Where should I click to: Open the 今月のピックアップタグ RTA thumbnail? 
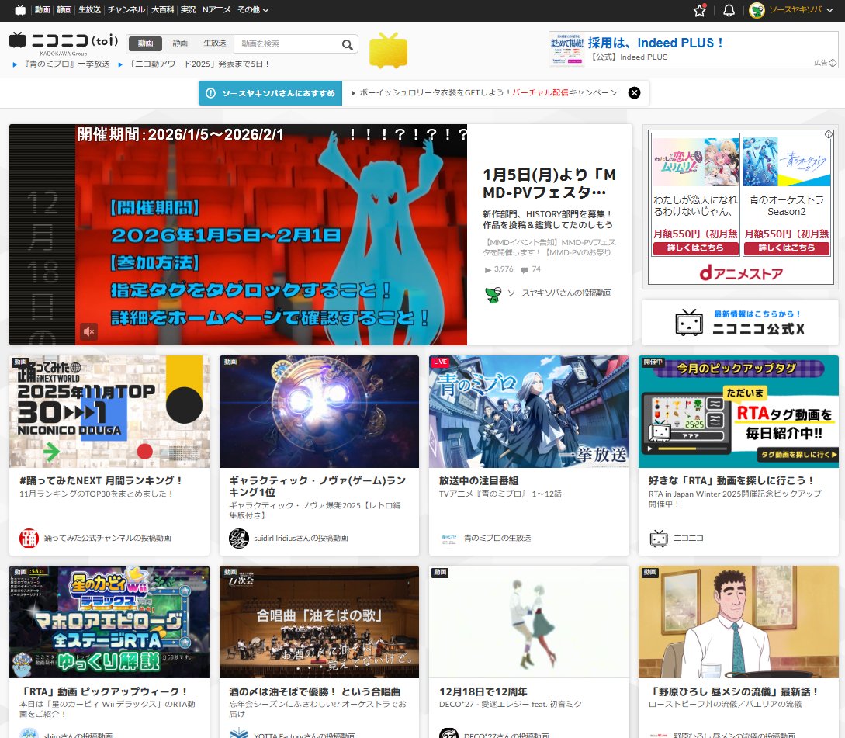738,411
